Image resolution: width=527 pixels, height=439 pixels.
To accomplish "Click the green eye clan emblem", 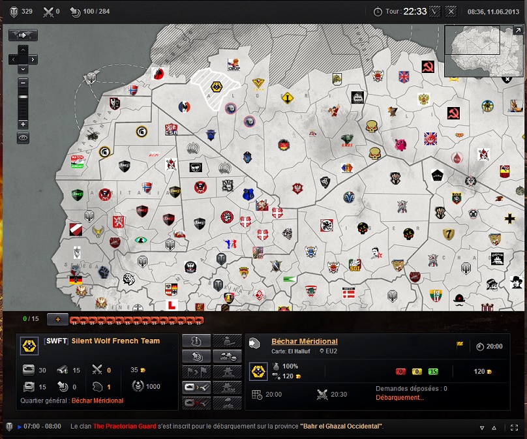I will pyautogui.click(x=141, y=239).
